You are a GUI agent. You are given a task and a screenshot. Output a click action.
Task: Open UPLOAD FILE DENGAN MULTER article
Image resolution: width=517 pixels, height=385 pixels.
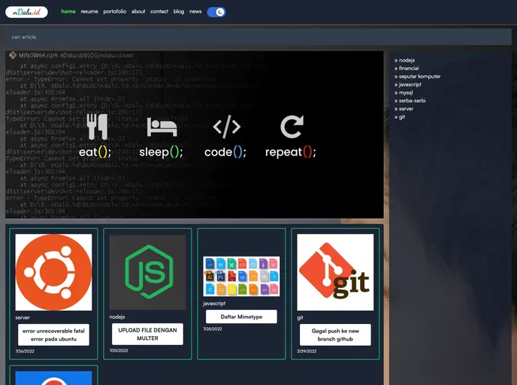pyautogui.click(x=147, y=334)
